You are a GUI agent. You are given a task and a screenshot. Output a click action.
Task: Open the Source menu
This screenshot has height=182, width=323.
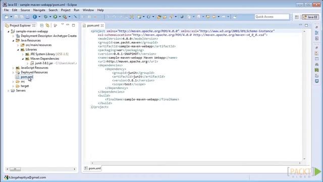point(25,10)
